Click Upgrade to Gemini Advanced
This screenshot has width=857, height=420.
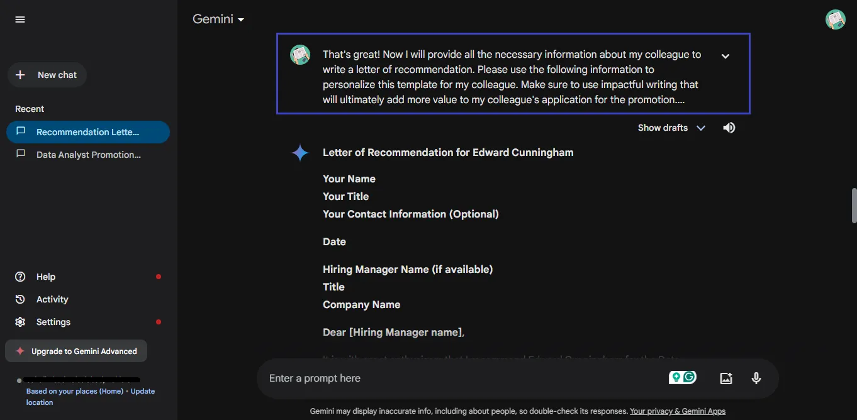76,351
